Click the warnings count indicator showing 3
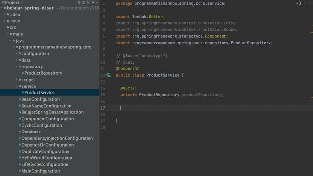The image size is (313, 176). (299, 3)
